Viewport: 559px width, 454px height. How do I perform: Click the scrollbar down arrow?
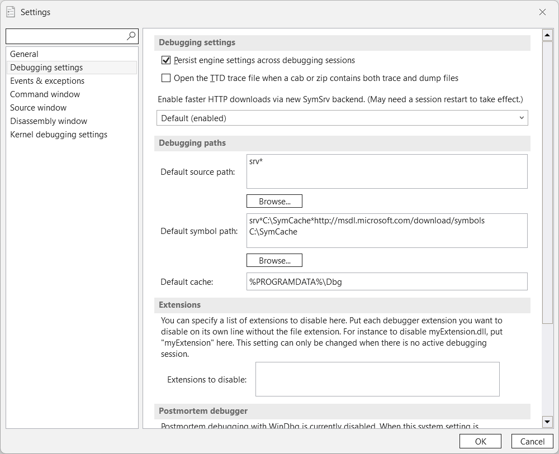pyautogui.click(x=547, y=422)
